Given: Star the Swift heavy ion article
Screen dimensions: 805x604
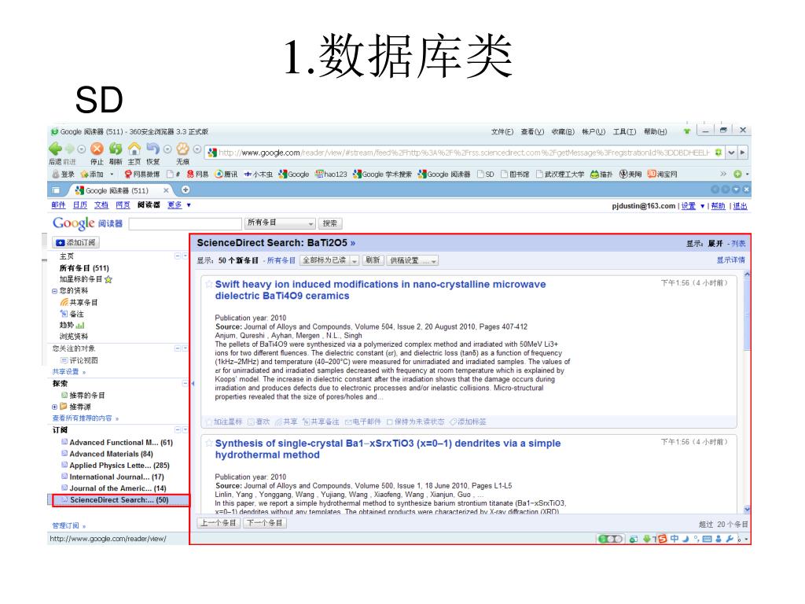Looking at the screenshot, I should (209, 284).
